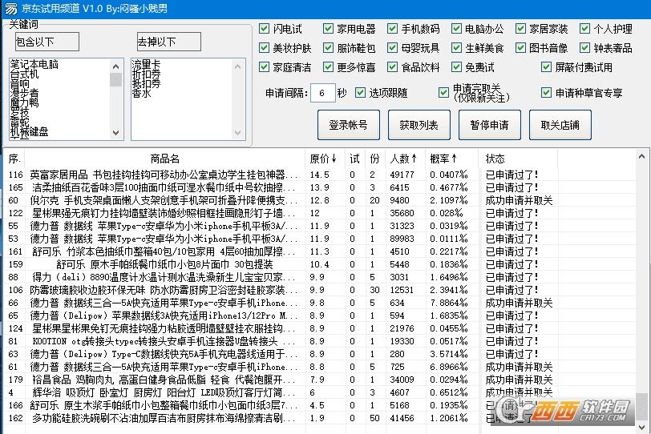Toggle 申请完取关 checkbox
The width and height of the screenshot is (651, 434).
click(x=444, y=92)
